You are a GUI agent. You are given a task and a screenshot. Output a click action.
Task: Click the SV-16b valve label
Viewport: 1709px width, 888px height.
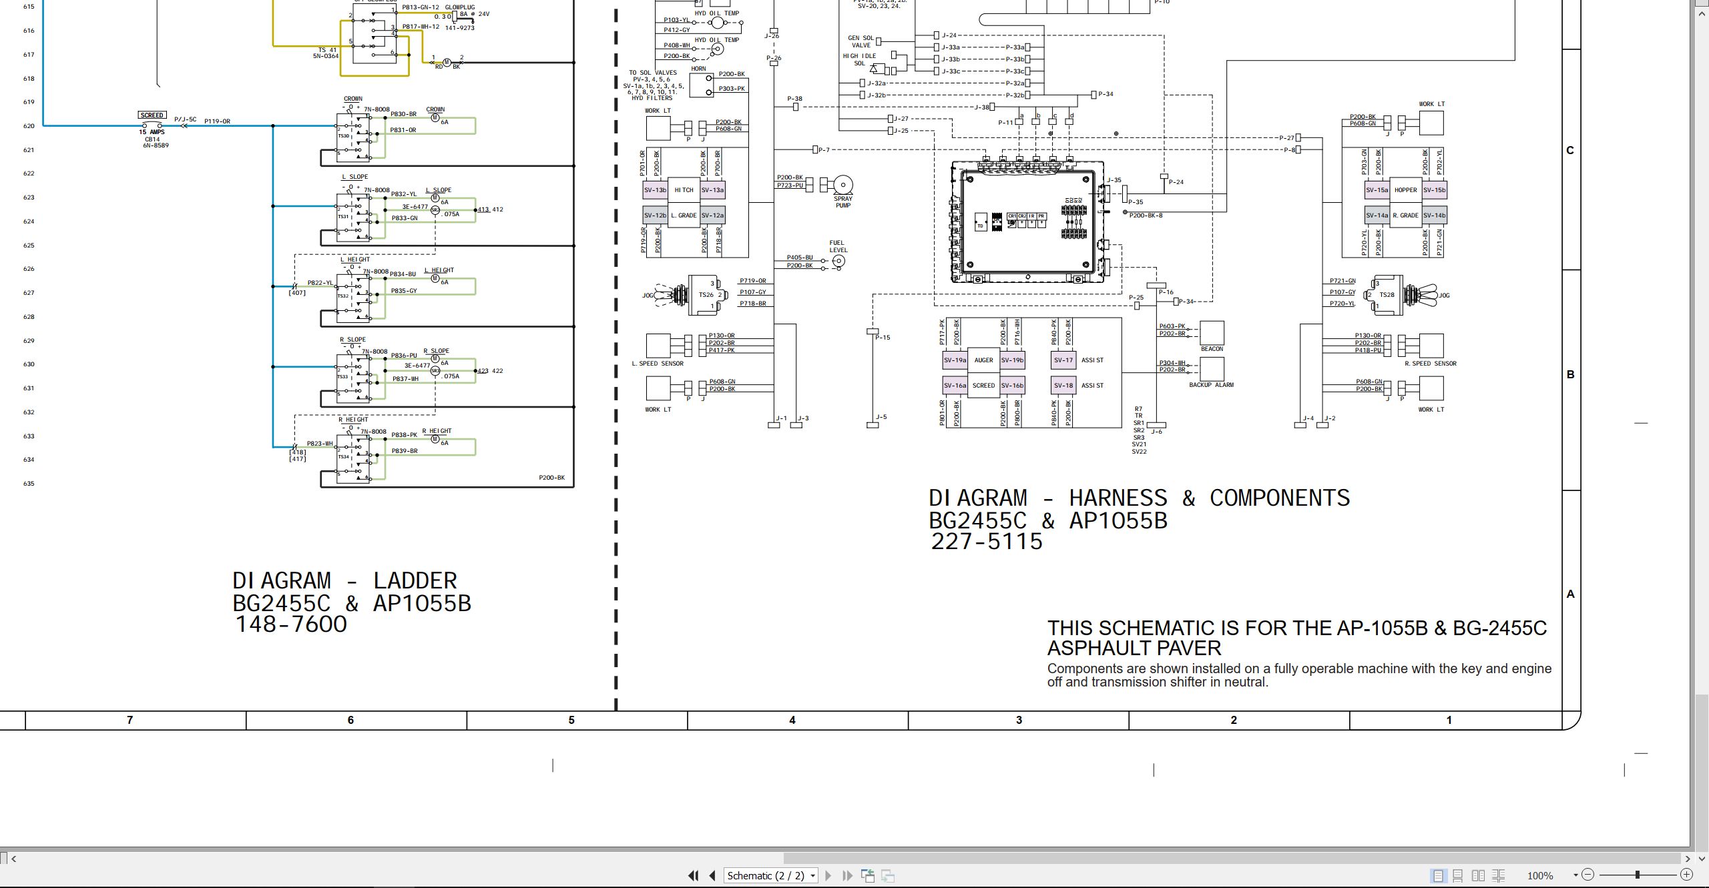pyautogui.click(x=1012, y=386)
